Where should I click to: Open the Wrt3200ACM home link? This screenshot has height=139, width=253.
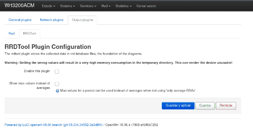tap(20, 5)
